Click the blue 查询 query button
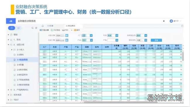The image size is (190, 107). tap(156, 40)
